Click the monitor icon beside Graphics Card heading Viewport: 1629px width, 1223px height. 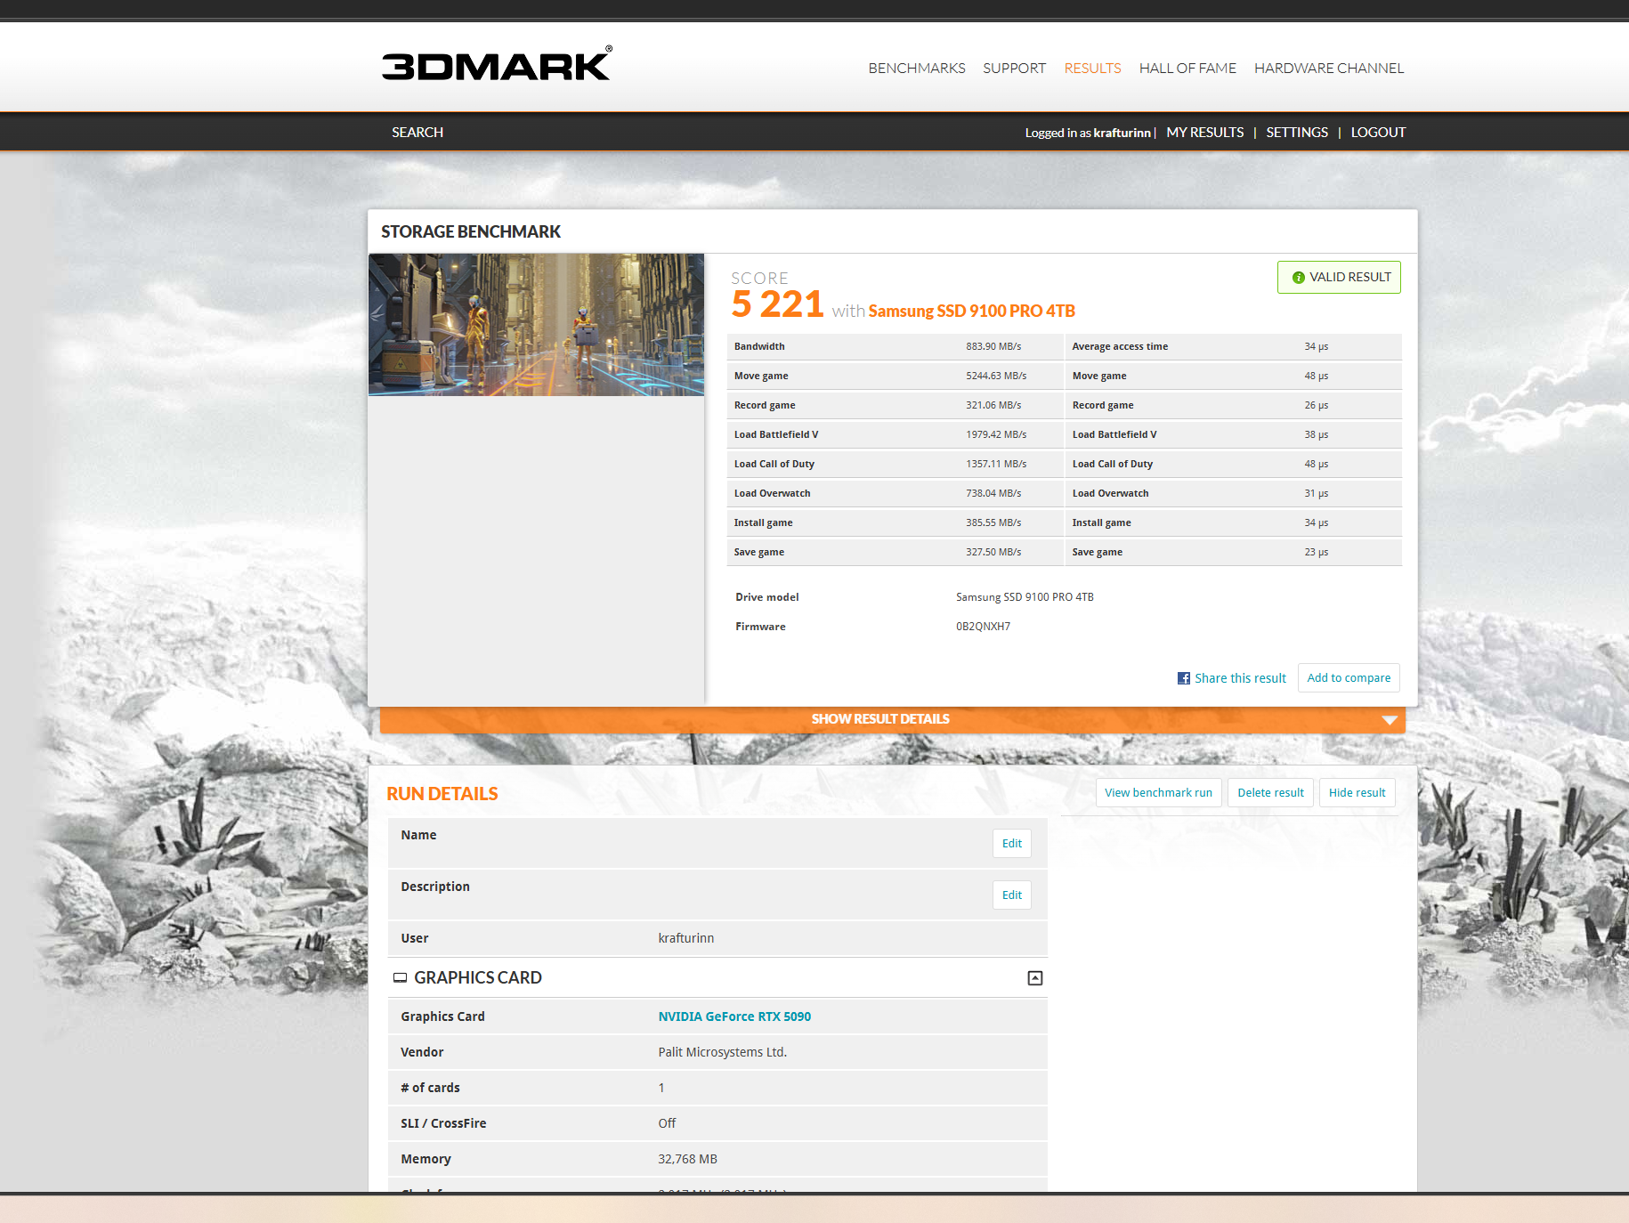[400, 977]
